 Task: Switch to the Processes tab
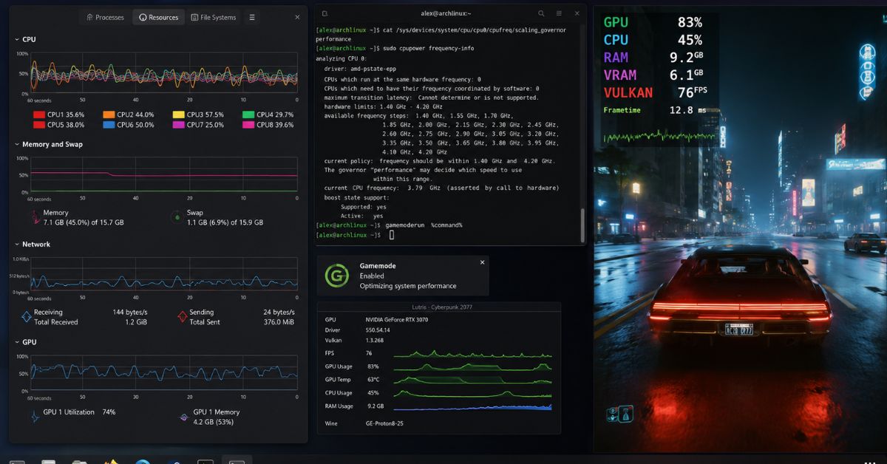tap(105, 17)
